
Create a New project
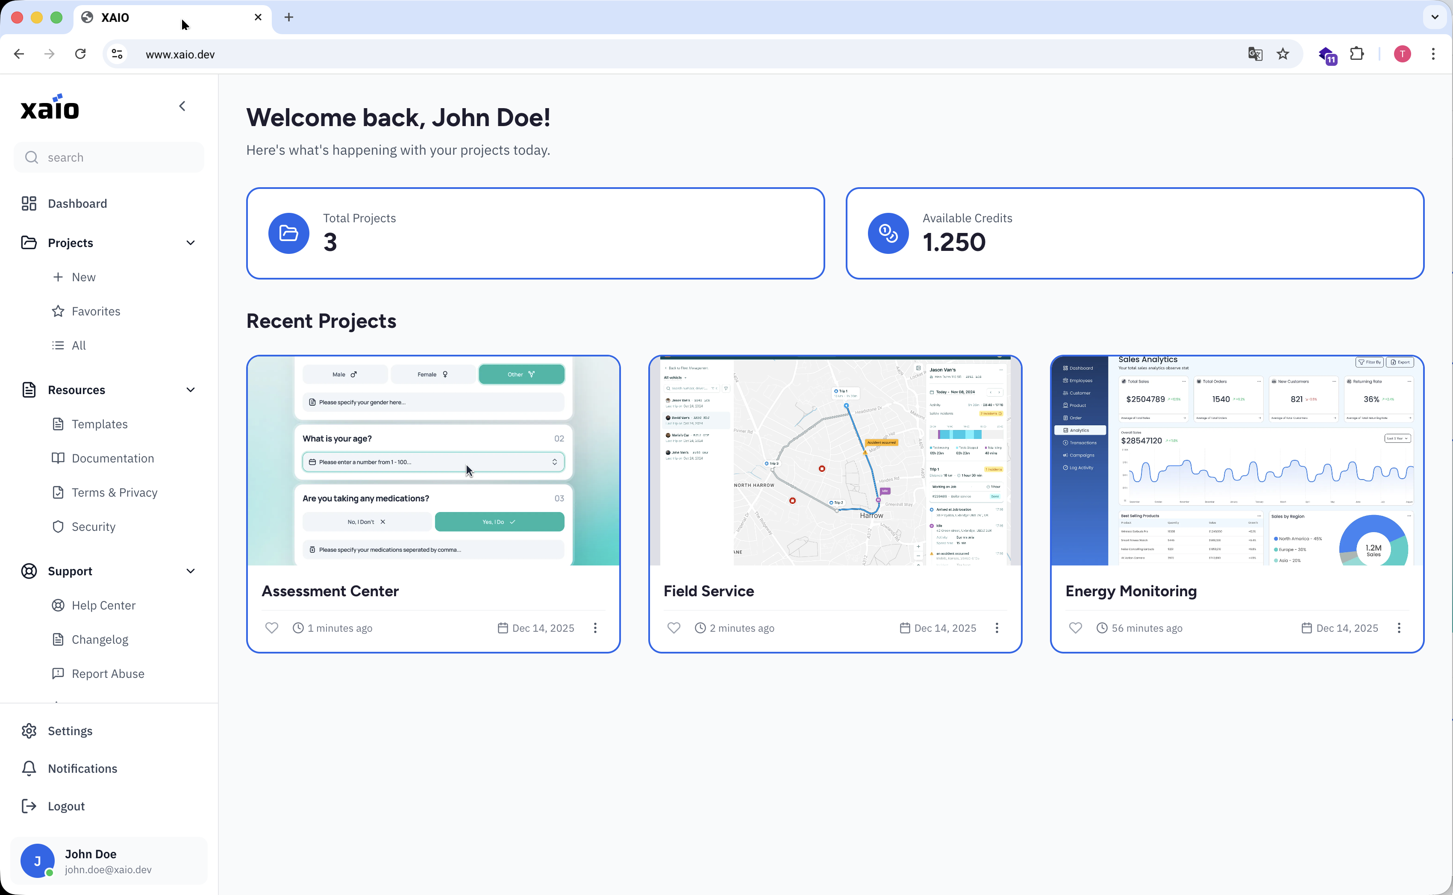click(x=83, y=277)
